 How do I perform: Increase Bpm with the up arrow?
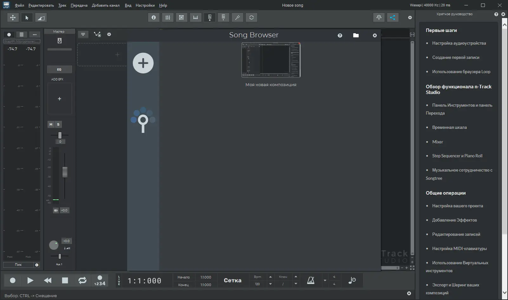(270, 277)
